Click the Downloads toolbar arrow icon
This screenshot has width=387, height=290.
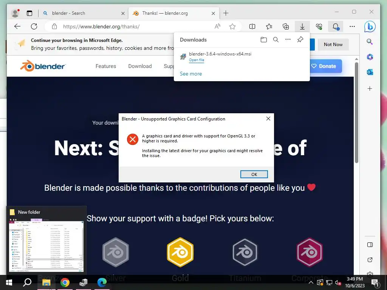click(302, 26)
